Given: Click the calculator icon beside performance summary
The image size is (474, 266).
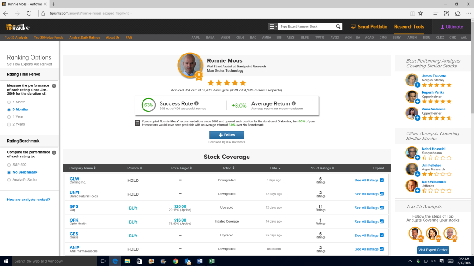Looking at the screenshot, I should 137,123.
